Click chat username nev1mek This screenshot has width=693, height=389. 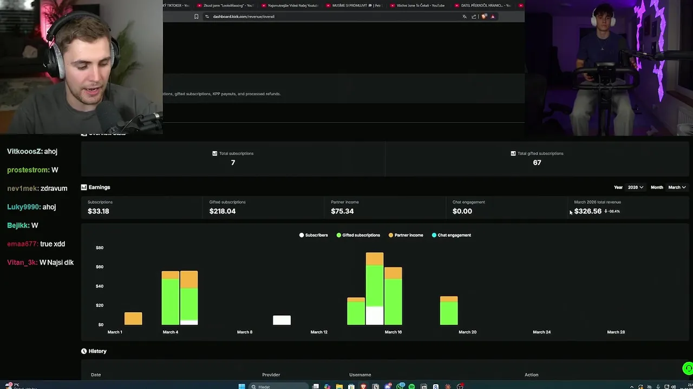click(x=23, y=188)
